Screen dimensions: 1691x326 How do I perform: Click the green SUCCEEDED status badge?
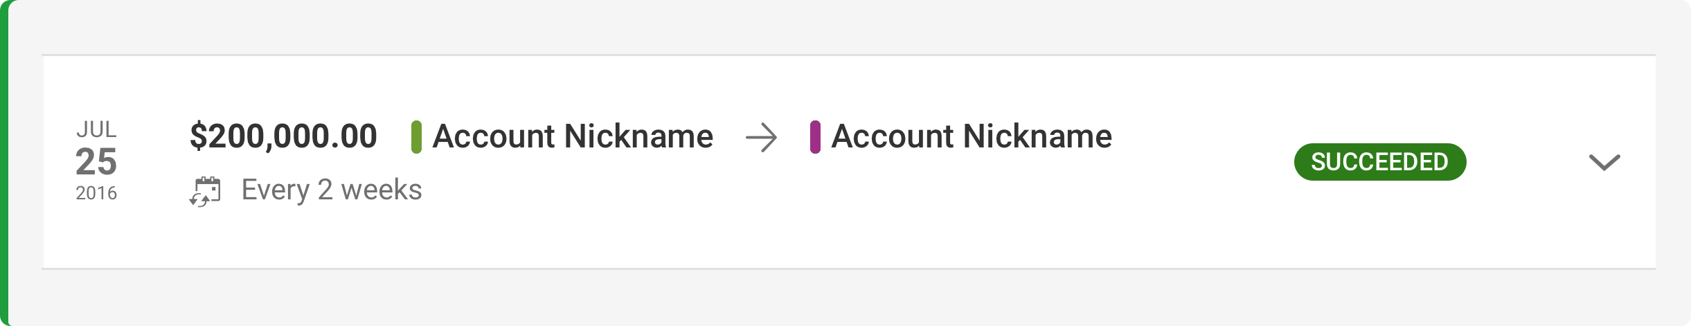point(1379,162)
